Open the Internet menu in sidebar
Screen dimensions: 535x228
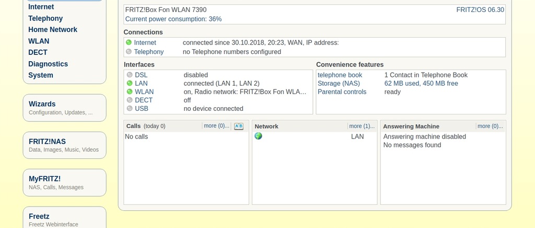(x=41, y=7)
